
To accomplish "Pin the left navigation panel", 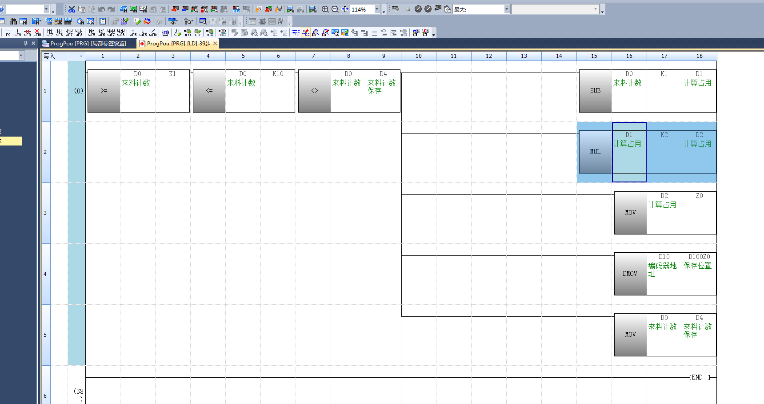I will click(x=26, y=43).
